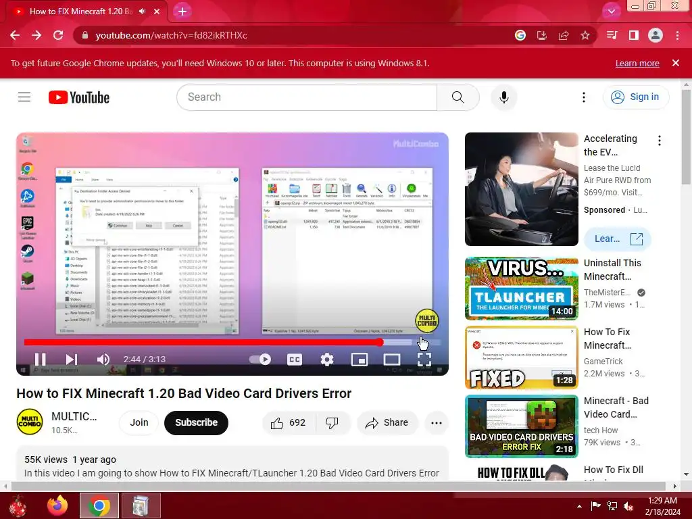Viewport: 692px width, 519px height.
Task: Select the How to FIX Minecraft tab
Action: click(81, 11)
